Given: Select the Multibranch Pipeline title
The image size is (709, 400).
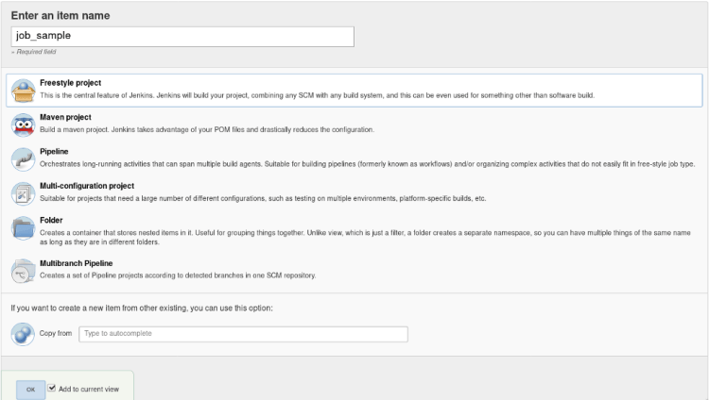Looking at the screenshot, I should coord(77,263).
